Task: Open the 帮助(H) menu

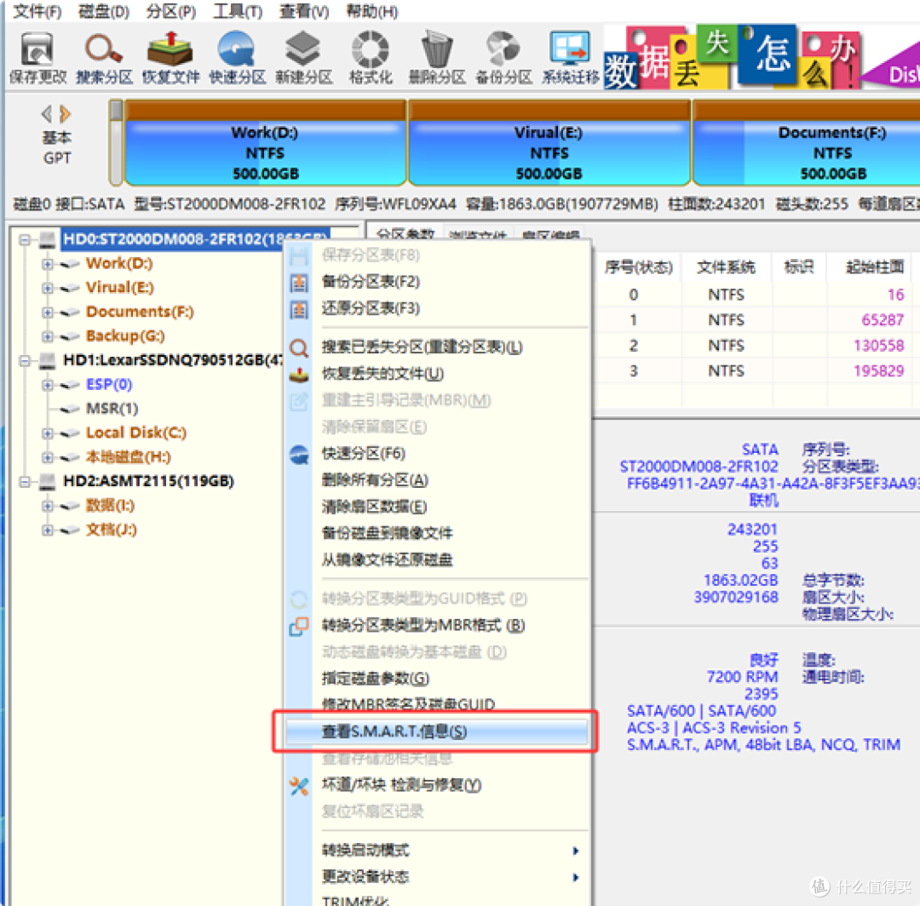Action: click(372, 11)
